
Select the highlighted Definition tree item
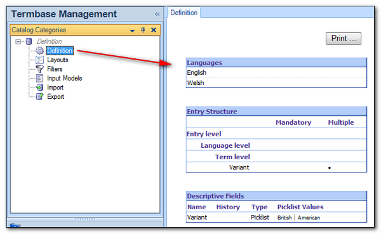60,51
